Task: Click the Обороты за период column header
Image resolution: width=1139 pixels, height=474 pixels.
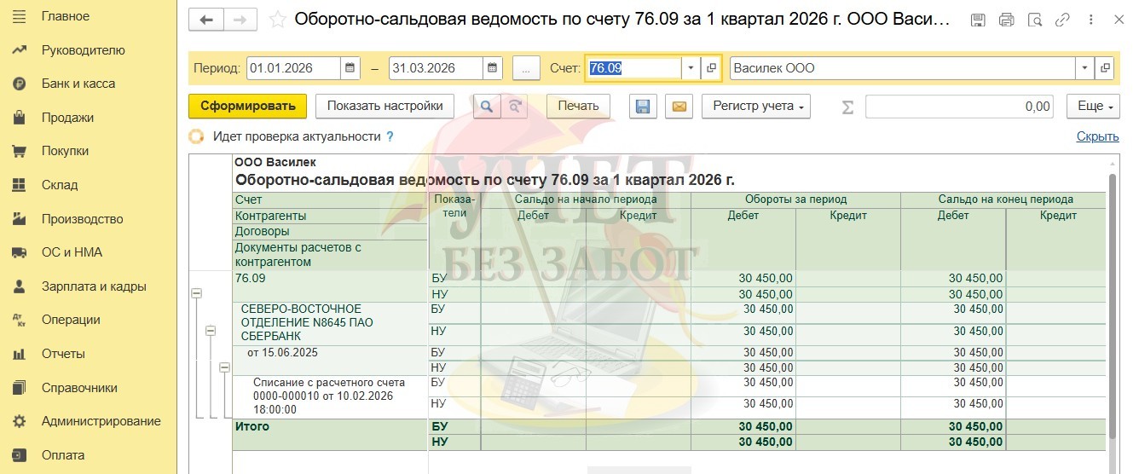Action: point(795,199)
